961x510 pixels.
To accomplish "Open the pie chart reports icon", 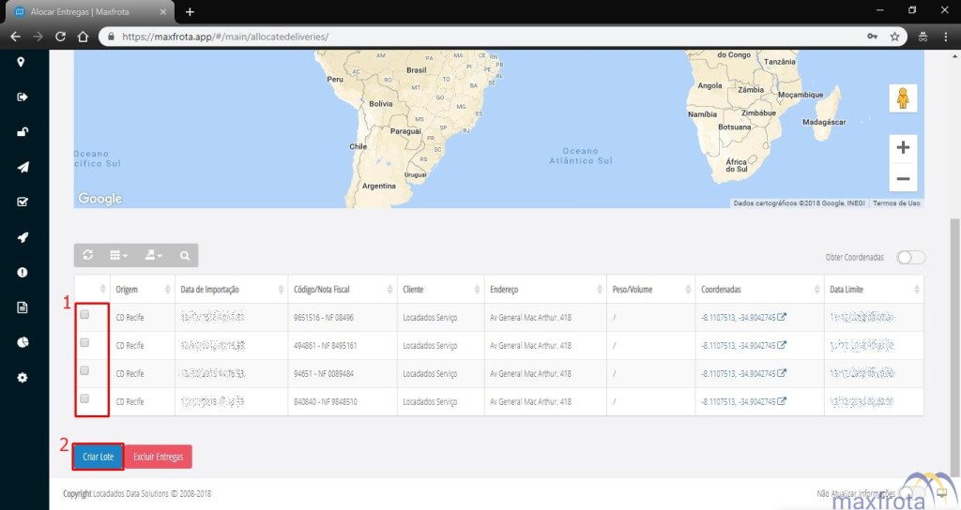I will (x=22, y=342).
